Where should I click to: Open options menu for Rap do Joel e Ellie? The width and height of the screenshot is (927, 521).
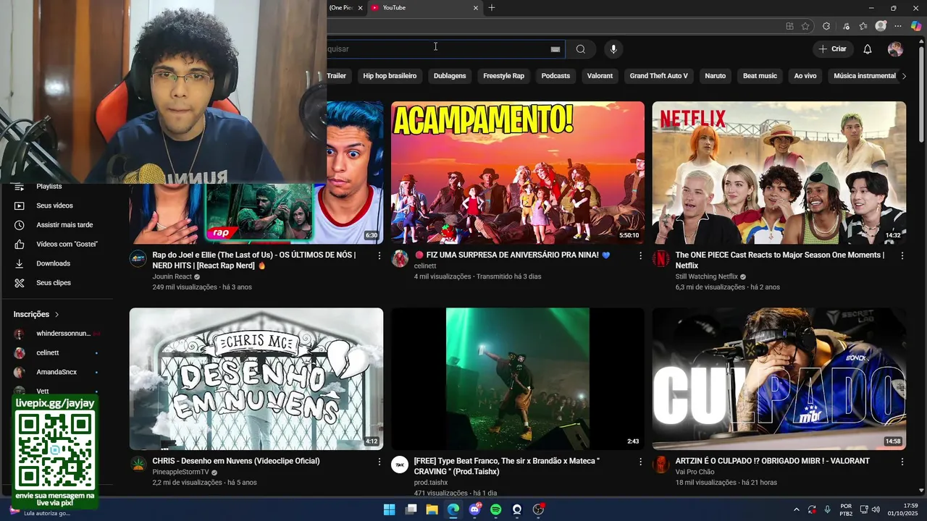pos(379,255)
